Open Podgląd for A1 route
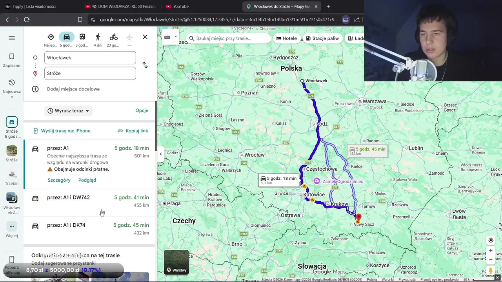 click(x=87, y=180)
